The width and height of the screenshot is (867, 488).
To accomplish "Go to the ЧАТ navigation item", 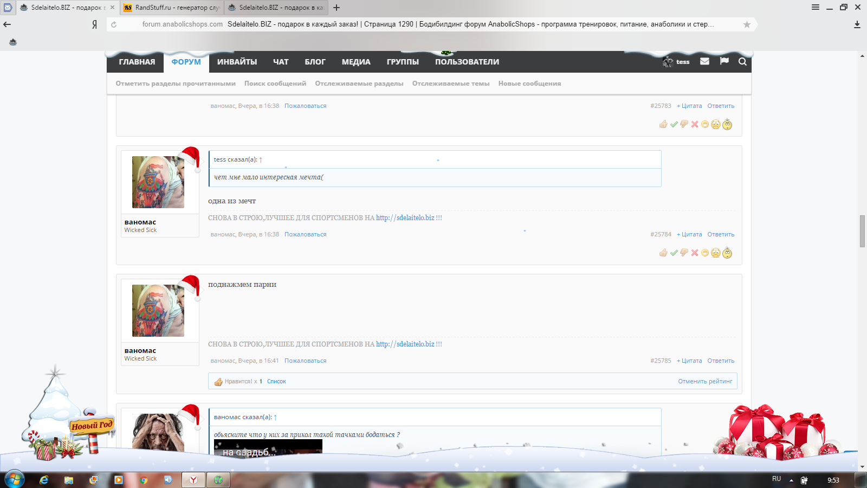I will [281, 62].
